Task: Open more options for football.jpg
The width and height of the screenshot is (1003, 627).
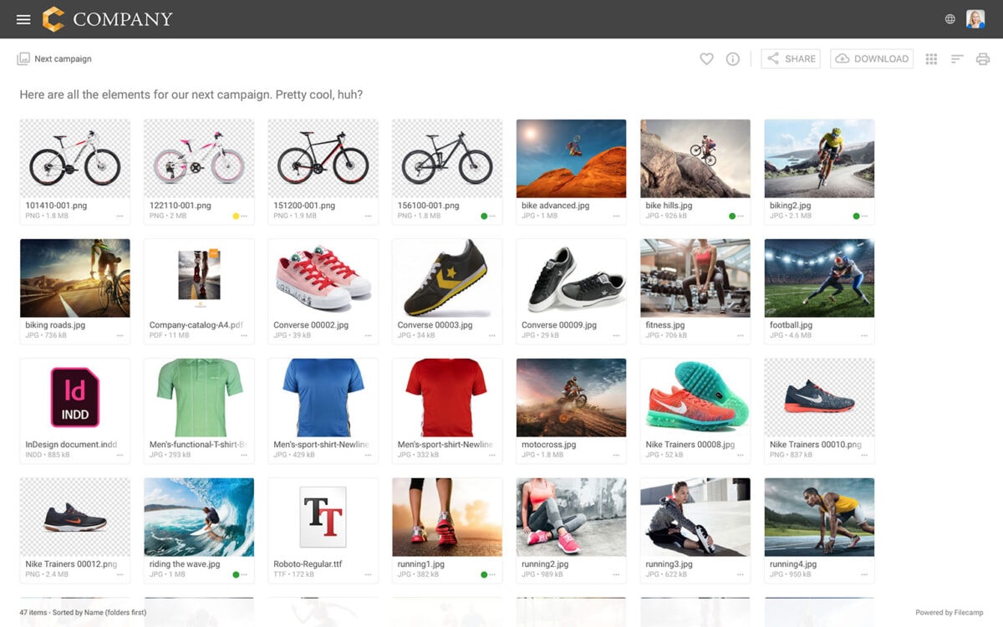Action: pos(864,336)
